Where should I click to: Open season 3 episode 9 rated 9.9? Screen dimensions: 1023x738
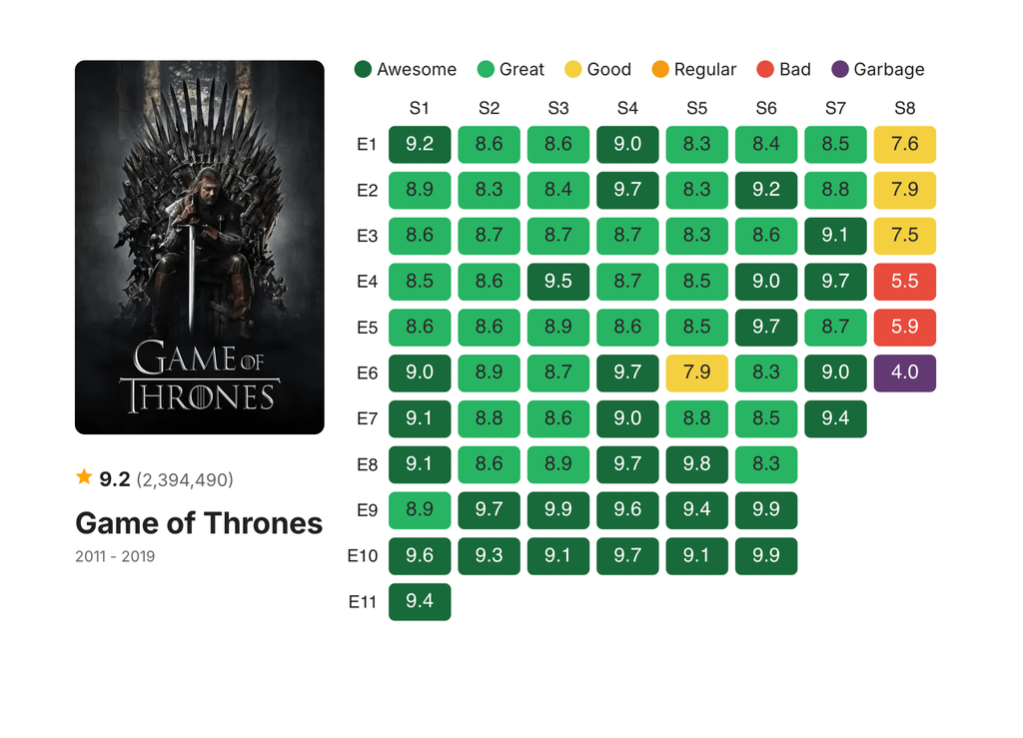coord(558,509)
